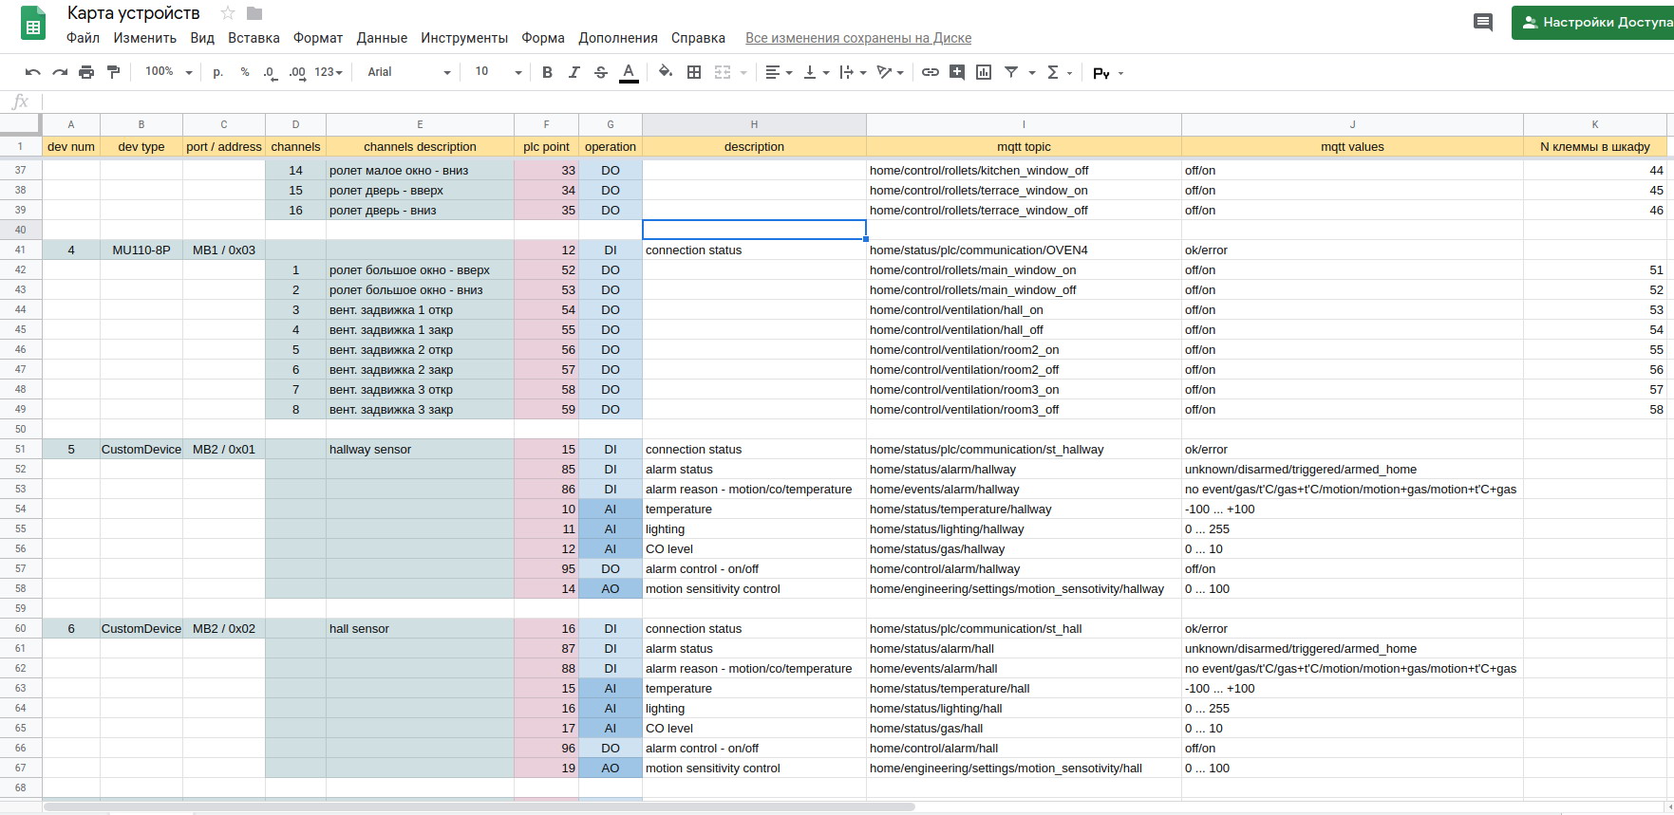
Task: Open the Формат menu
Action: click(x=318, y=38)
